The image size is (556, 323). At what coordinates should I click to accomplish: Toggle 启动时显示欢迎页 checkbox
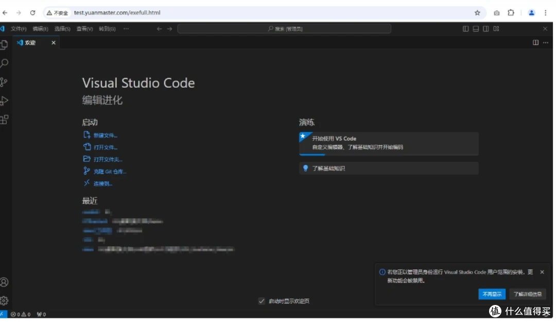(x=262, y=301)
